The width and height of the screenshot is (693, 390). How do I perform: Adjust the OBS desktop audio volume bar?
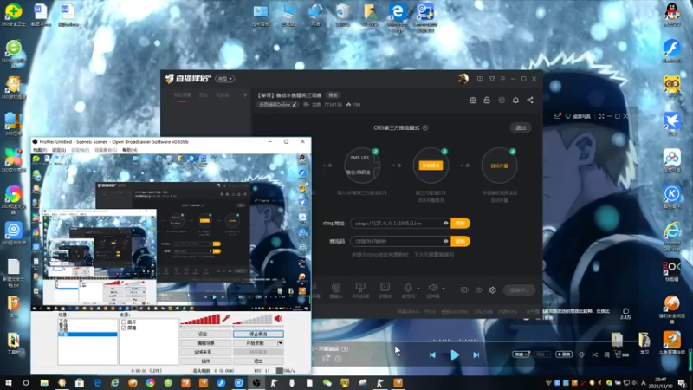[253, 319]
